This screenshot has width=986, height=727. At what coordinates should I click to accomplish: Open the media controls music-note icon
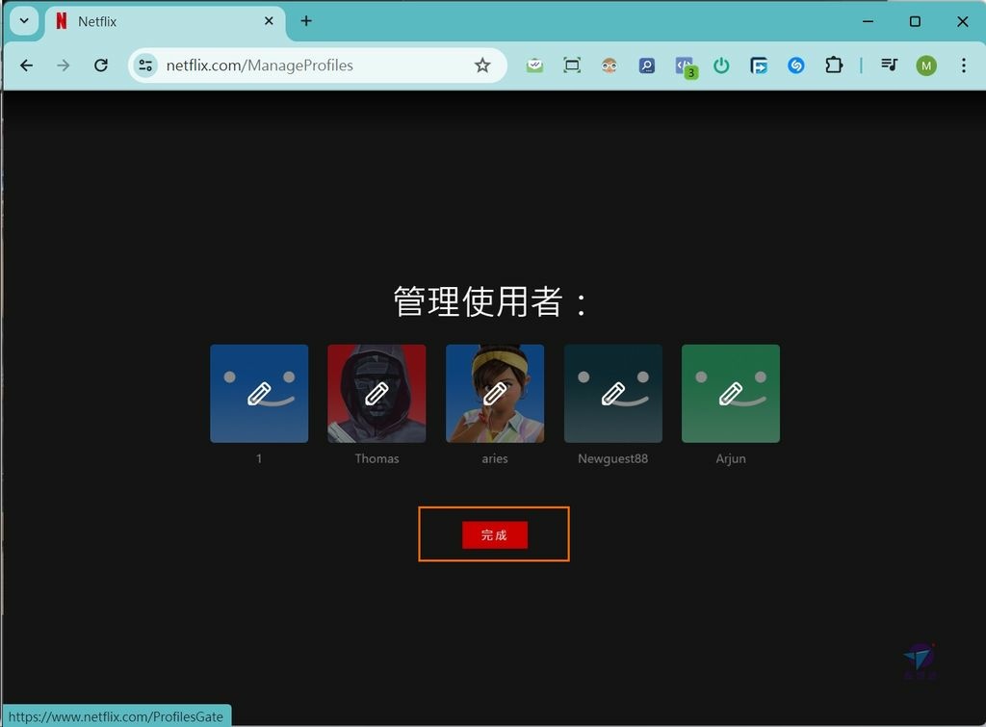coord(889,65)
